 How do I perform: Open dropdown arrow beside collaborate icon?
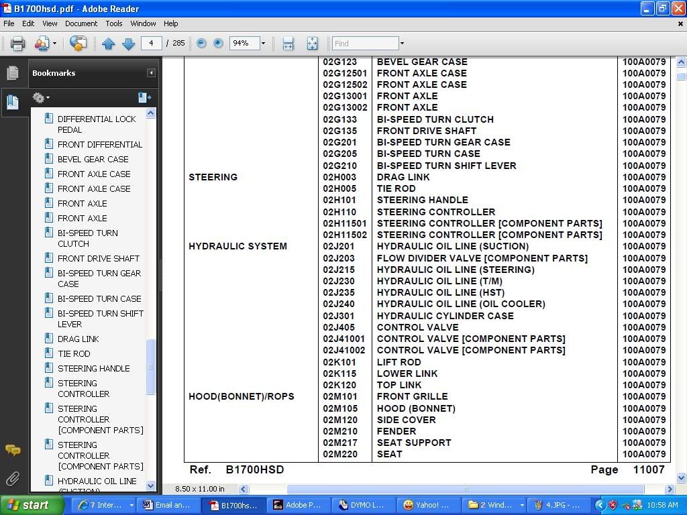54,44
